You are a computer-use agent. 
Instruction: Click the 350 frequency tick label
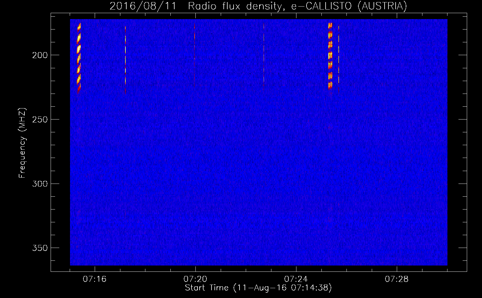[40, 248]
